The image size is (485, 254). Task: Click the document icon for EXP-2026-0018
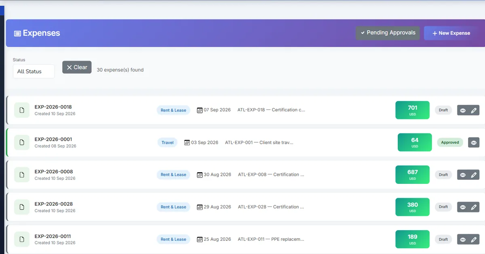[22, 110]
